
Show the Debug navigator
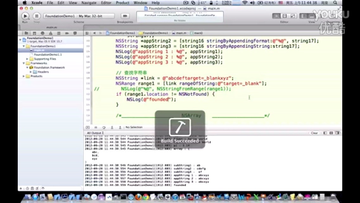pyautogui.click(x=59, y=33)
